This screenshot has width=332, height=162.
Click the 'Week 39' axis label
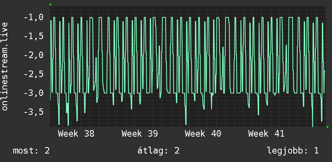click(x=139, y=134)
